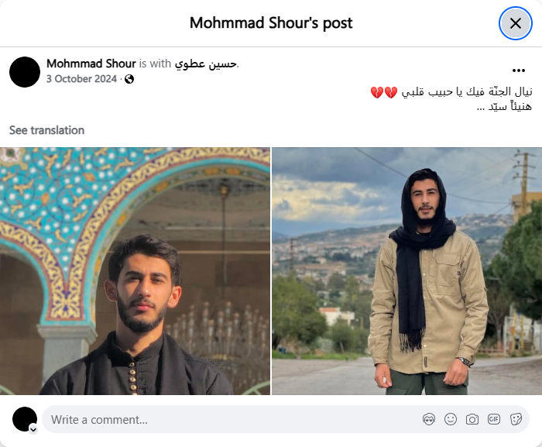Open tagged friend's Arabic profile name
The image size is (542, 447).
tap(206, 64)
